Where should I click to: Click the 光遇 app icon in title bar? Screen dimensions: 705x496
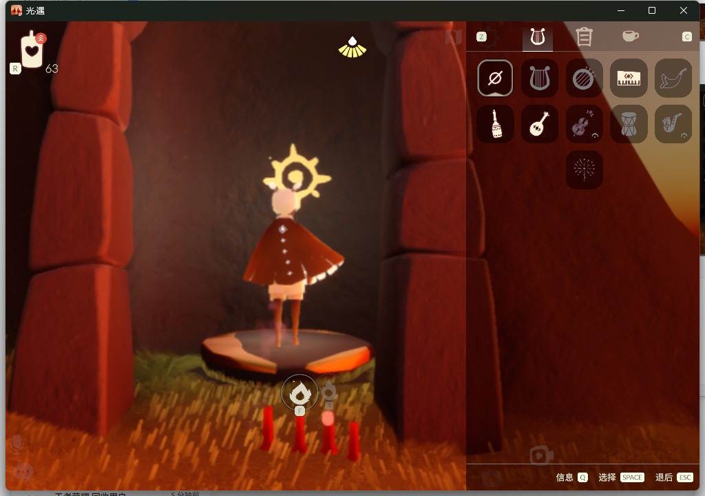[x=17, y=10]
